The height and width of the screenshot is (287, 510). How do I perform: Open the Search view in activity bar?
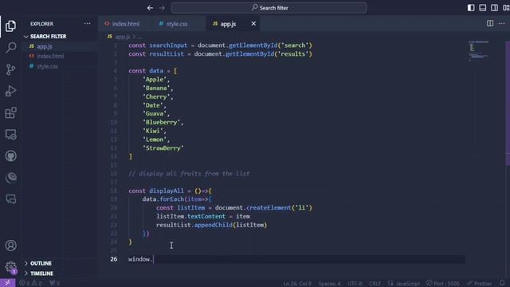click(x=10, y=48)
